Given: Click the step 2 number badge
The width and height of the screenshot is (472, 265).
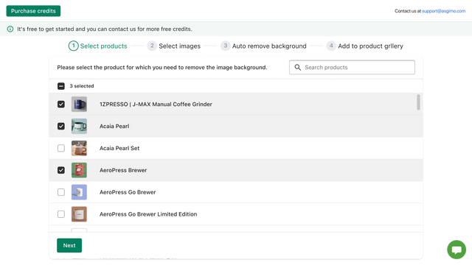Looking at the screenshot, I should [x=152, y=46].
